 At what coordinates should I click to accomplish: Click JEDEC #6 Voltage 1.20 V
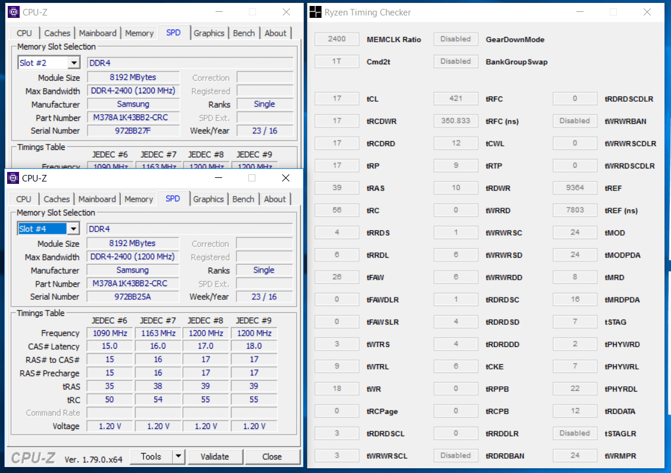click(110, 427)
